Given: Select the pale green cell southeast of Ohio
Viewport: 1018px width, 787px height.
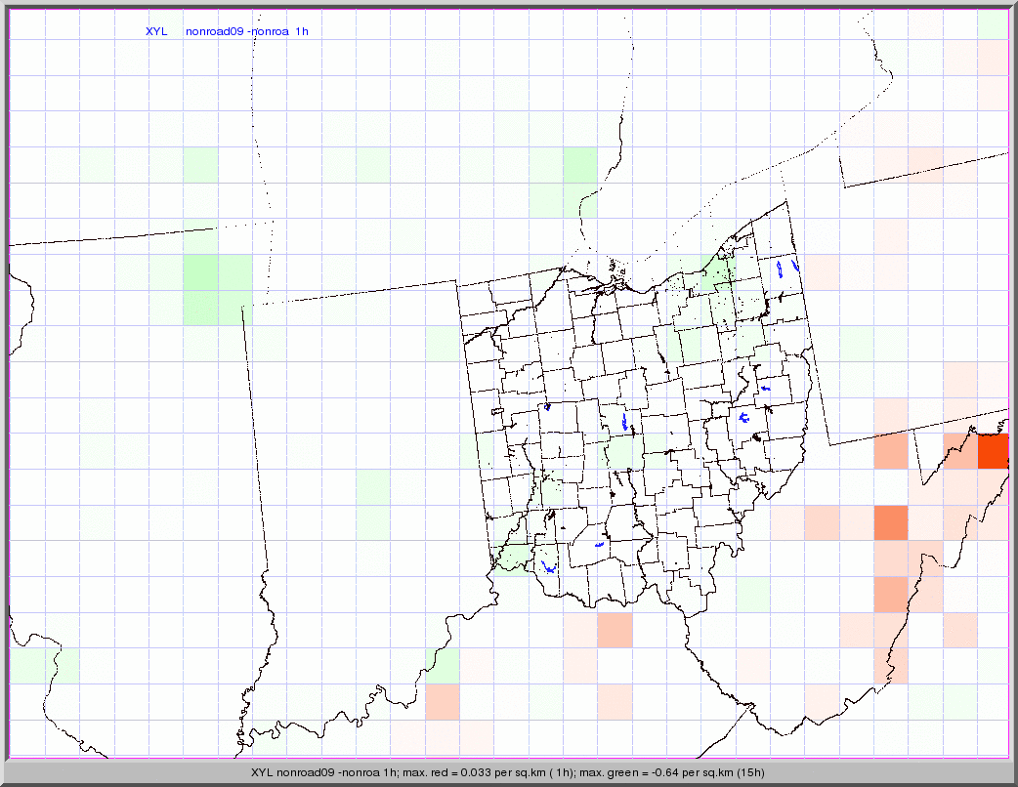Looking at the screenshot, I should pos(752,594).
